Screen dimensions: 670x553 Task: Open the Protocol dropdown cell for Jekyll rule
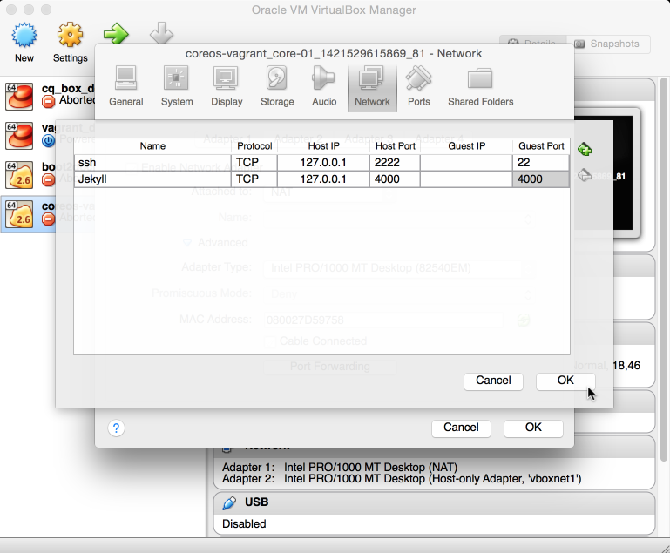point(254,179)
